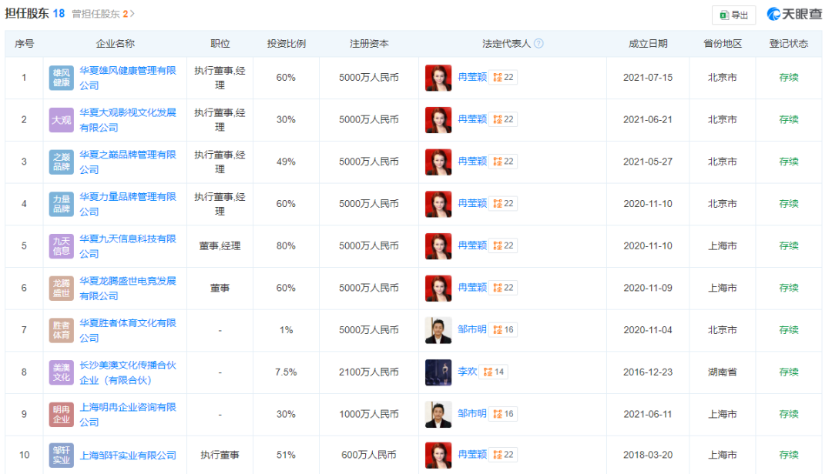Open 华夏龙腾盛世电竞发展有限公司 company link
The image size is (832, 474).
[127, 288]
